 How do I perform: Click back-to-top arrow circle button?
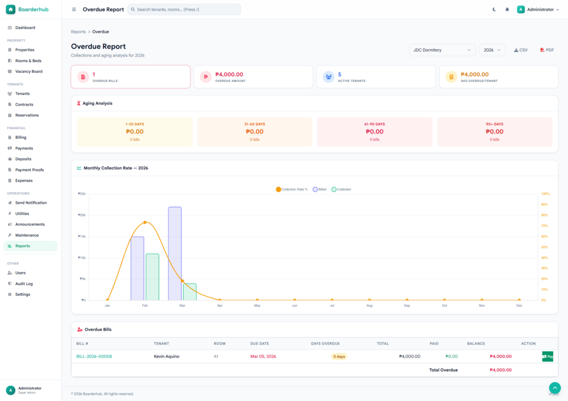(x=554, y=388)
